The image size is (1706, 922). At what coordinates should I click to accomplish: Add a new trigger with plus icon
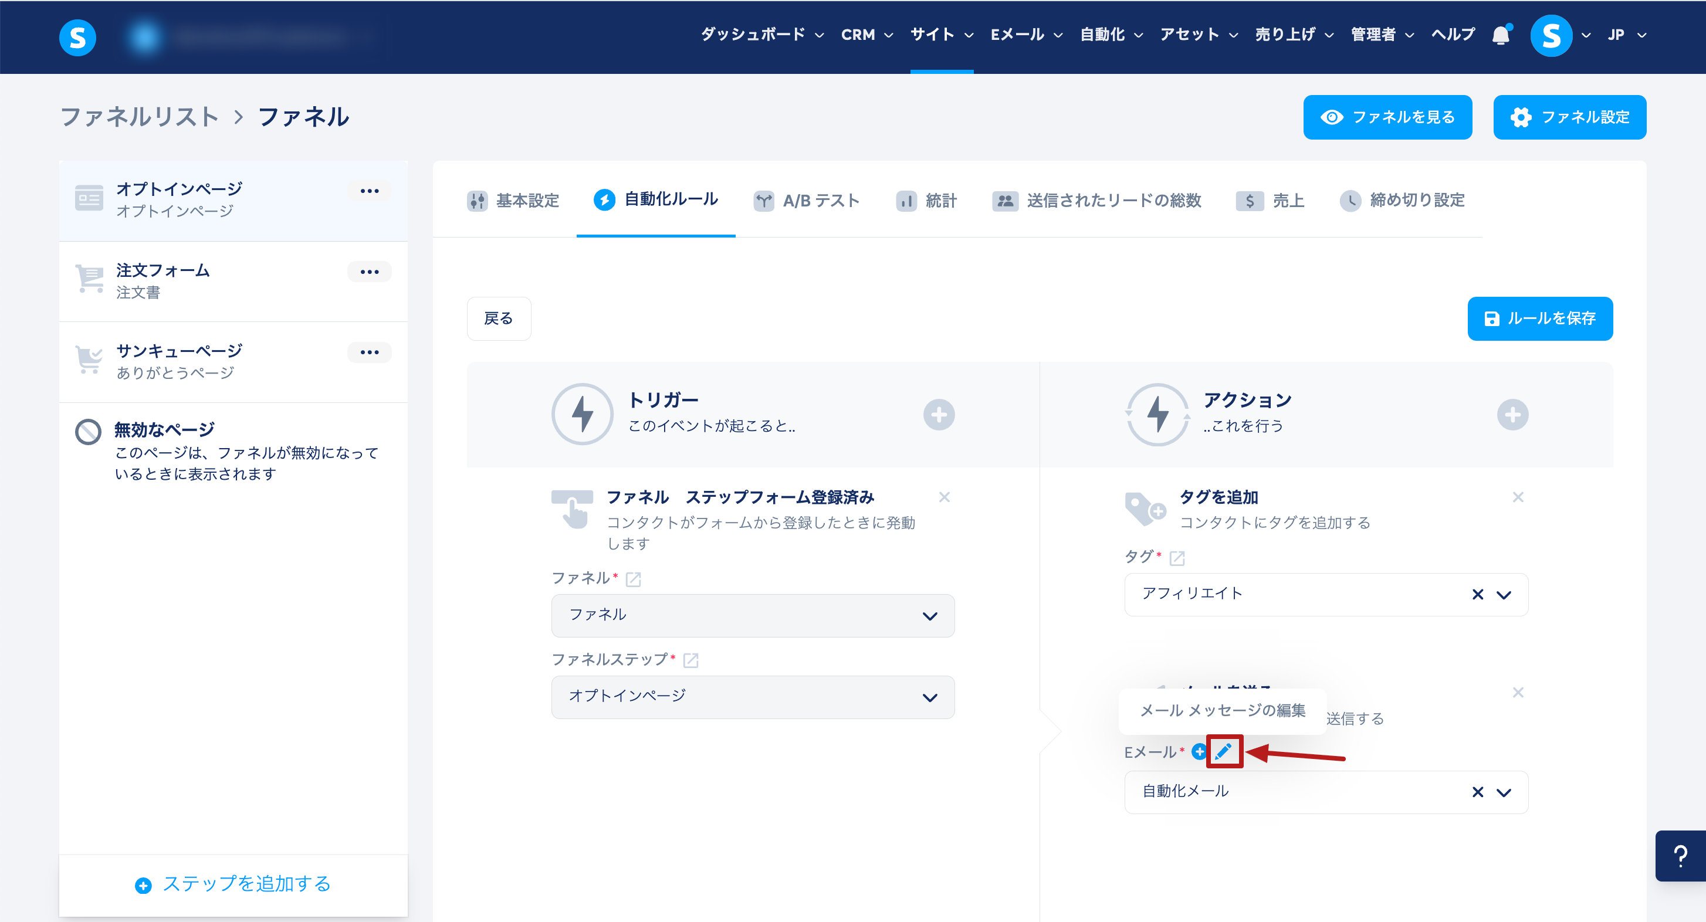click(x=939, y=415)
